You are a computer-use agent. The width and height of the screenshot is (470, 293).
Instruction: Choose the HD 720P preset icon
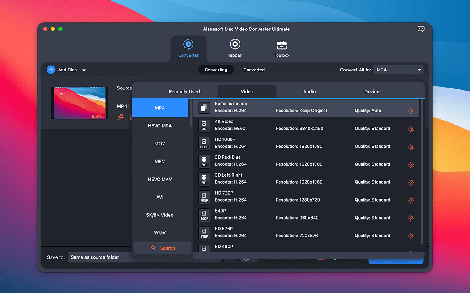(204, 197)
